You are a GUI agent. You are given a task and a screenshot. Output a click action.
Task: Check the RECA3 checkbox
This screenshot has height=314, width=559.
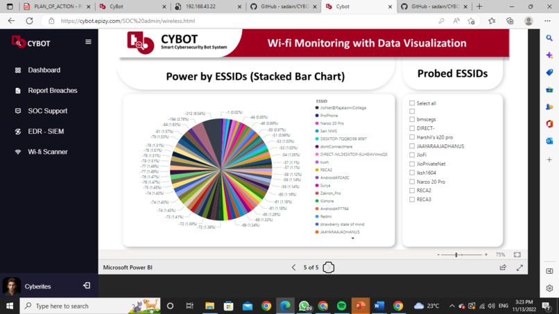pyautogui.click(x=412, y=200)
